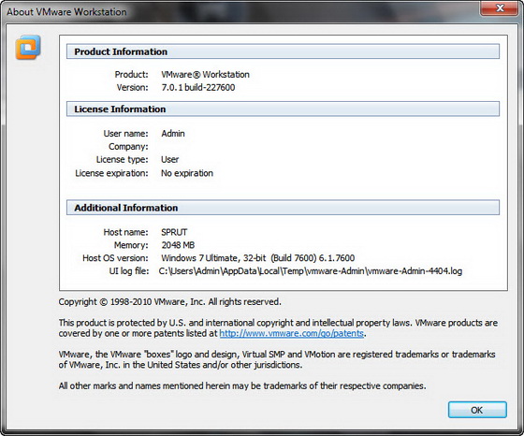Click the UI log file path

(x=311, y=271)
